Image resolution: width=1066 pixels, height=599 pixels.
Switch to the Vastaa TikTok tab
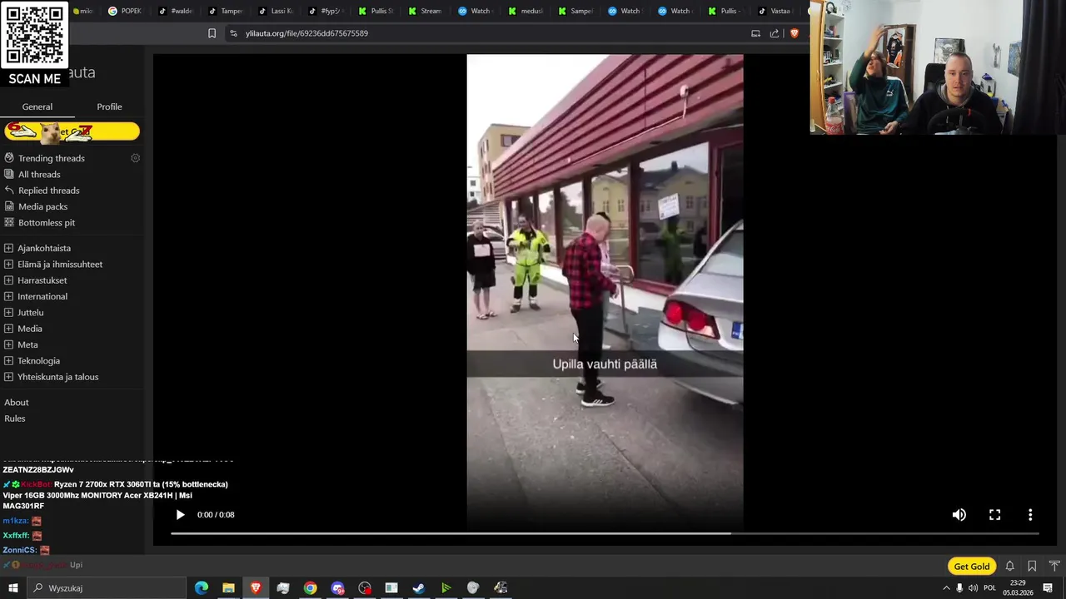(776, 11)
